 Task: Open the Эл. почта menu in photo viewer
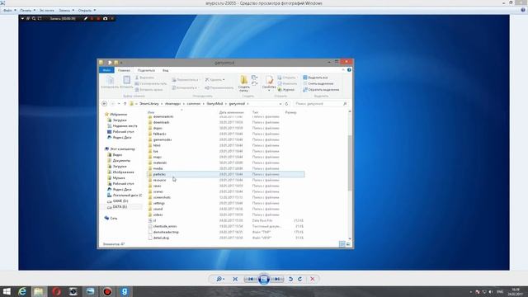(46, 11)
